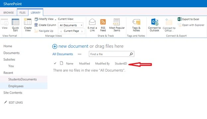This screenshot has width=207, height=119.
Task: Click Most Popular Items icon
Action: click(117, 22)
